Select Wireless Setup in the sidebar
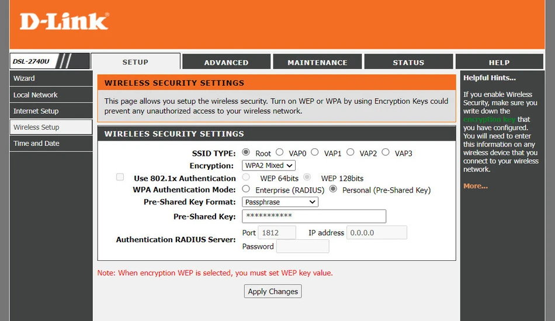Image resolution: width=555 pixels, height=321 pixels. (x=51, y=127)
